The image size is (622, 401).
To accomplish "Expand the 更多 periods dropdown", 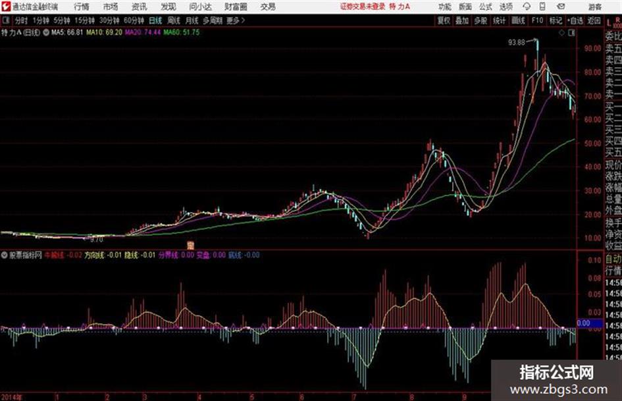I will 236,20.
